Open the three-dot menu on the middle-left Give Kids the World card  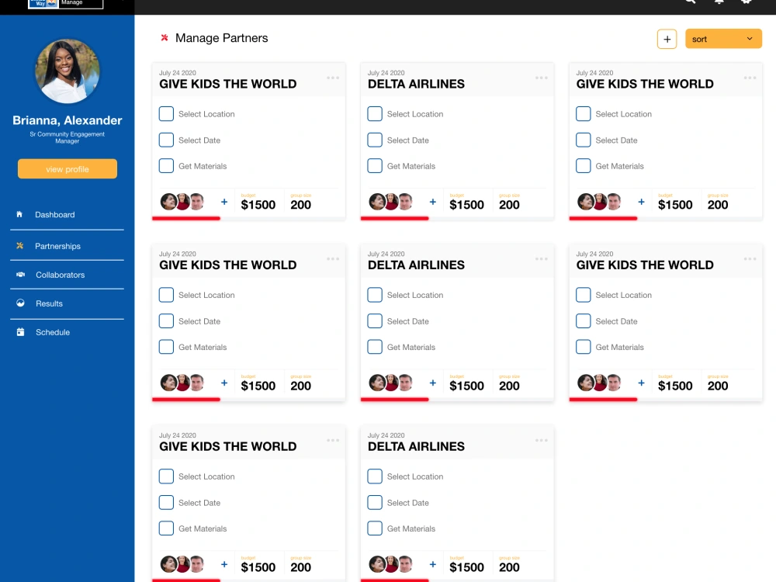(333, 259)
